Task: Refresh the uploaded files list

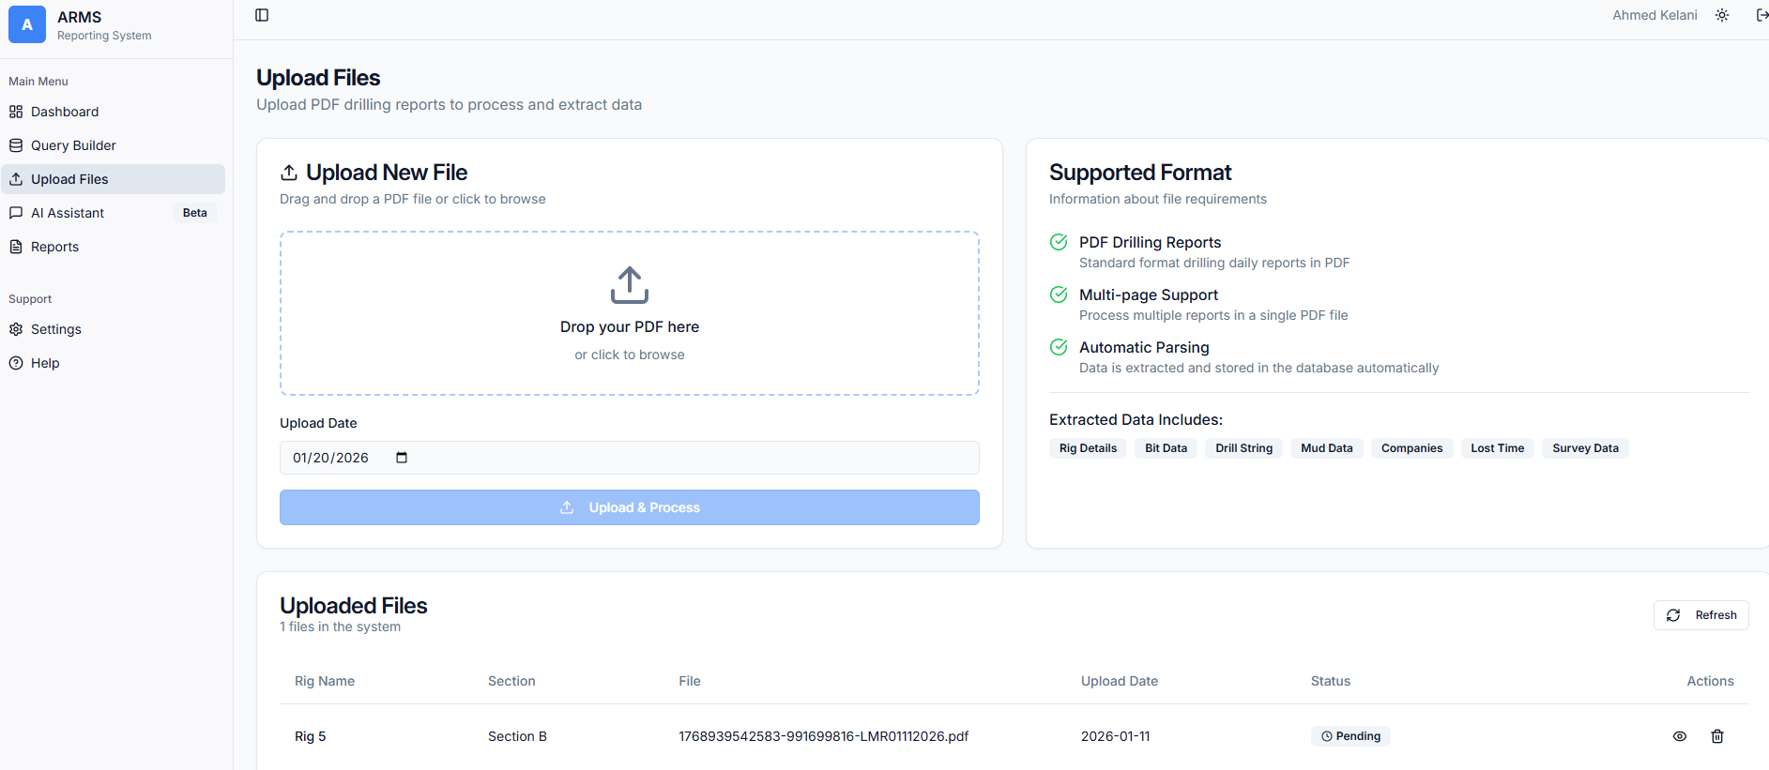Action: coord(1700,615)
